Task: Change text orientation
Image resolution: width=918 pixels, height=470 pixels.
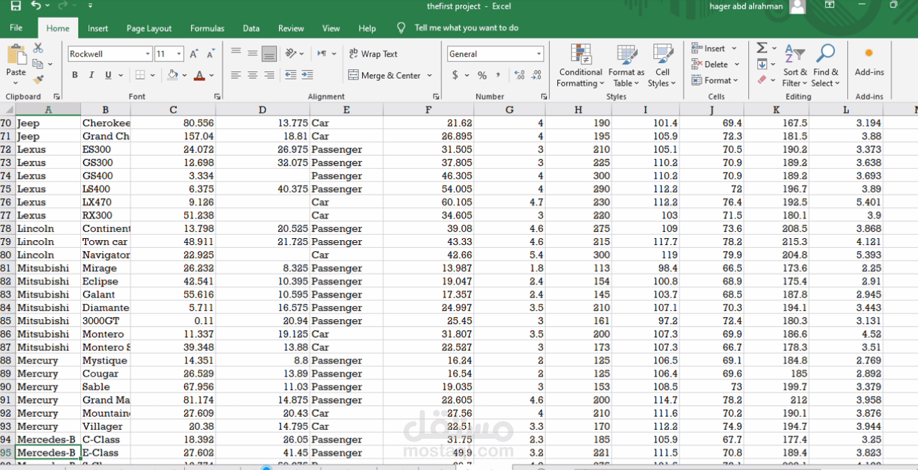Action: point(291,53)
